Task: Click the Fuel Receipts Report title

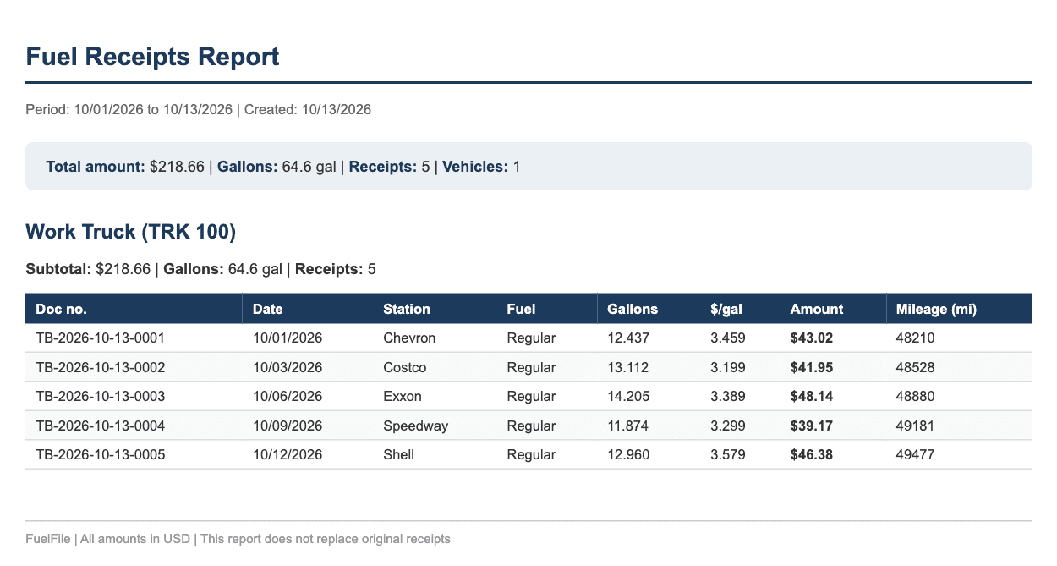Action: tap(152, 57)
